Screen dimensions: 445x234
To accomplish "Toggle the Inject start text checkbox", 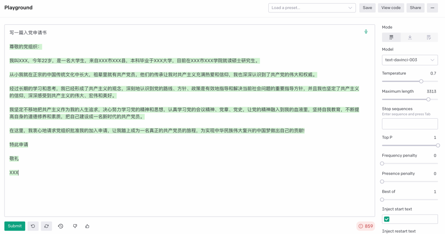I will tap(387, 219).
